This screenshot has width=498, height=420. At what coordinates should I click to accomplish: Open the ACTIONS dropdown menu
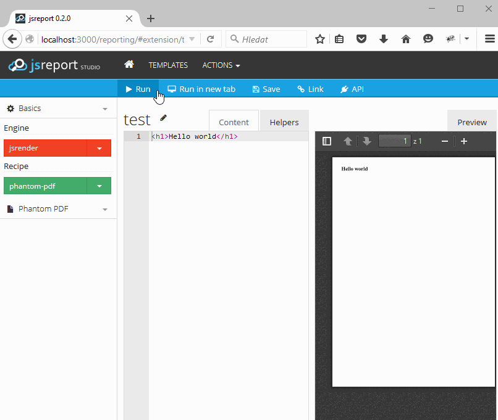click(221, 65)
